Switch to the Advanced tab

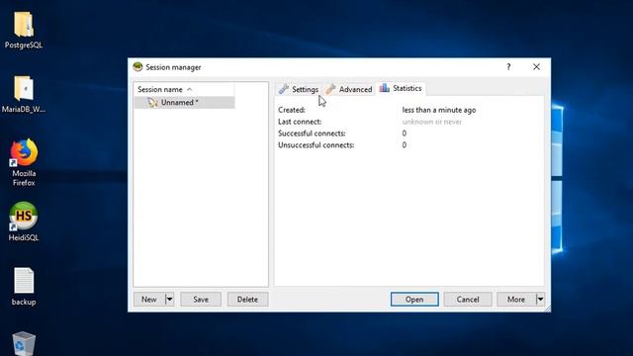point(349,89)
